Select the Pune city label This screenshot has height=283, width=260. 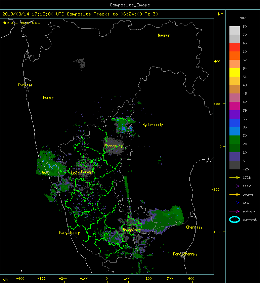tap(47, 97)
